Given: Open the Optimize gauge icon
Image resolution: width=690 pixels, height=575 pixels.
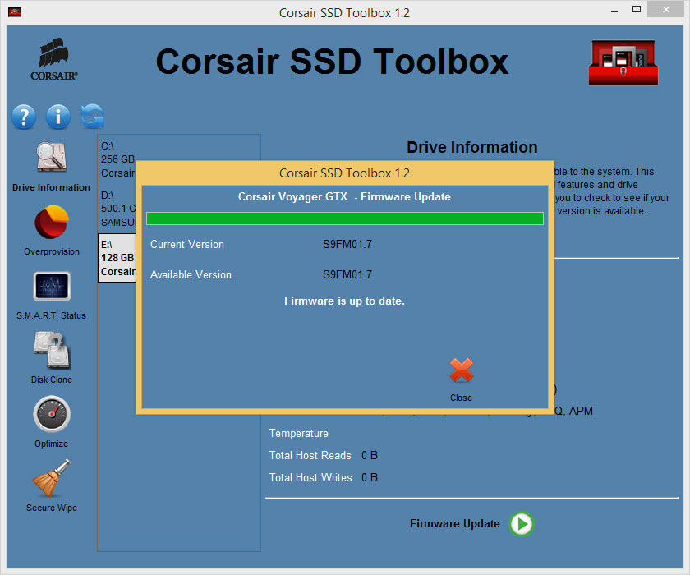Looking at the screenshot, I should click(x=52, y=414).
